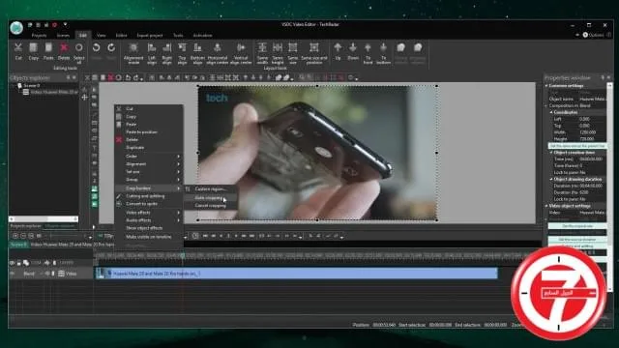The height and width of the screenshot is (348, 619).
Task: Select Convert to sprite in the context menu
Action: 149,204
